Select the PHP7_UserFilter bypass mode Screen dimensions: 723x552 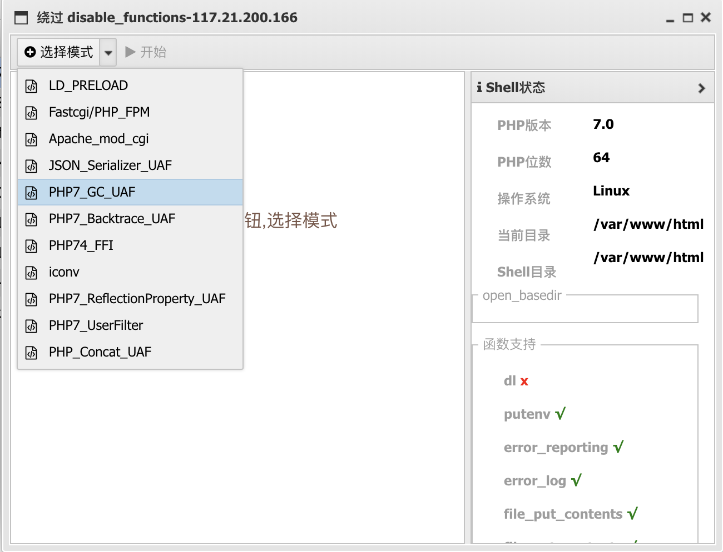pyautogui.click(x=96, y=325)
